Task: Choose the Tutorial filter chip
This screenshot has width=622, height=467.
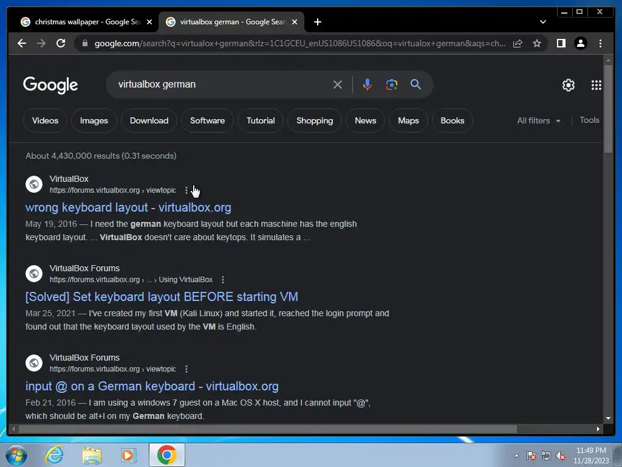Action: click(261, 120)
